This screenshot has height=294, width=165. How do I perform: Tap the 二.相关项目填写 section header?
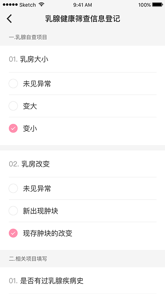coord(28,259)
